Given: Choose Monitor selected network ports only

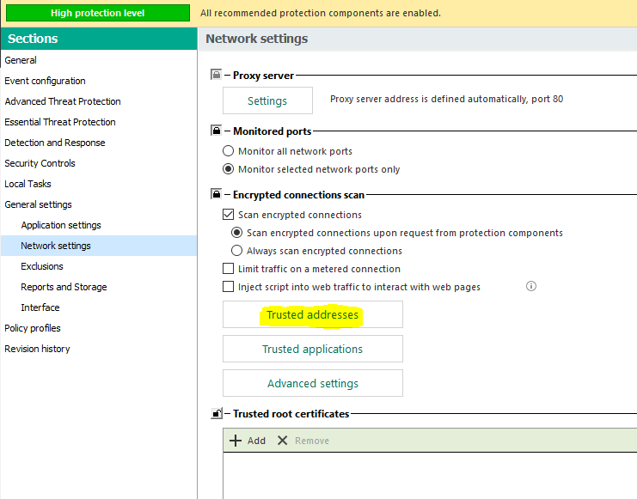Looking at the screenshot, I should (229, 169).
